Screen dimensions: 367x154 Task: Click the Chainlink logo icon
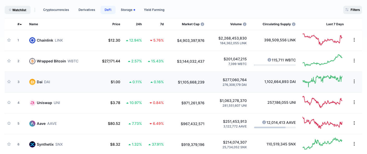tap(32, 40)
